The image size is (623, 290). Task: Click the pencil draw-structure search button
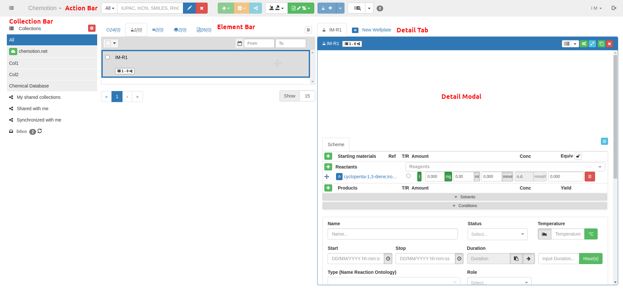click(189, 8)
